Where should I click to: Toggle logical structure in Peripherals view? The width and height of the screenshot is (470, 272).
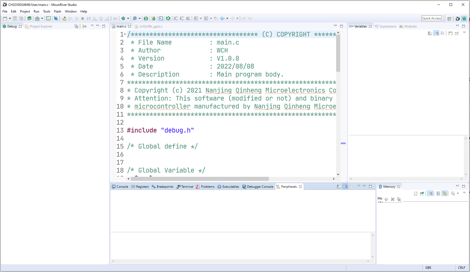pyautogui.click(x=345, y=187)
